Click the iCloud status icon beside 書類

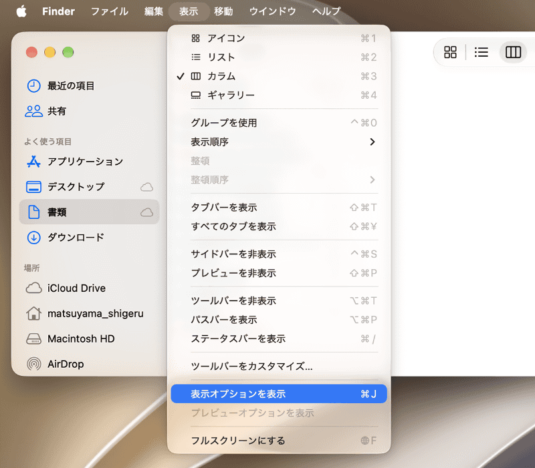coord(146,212)
